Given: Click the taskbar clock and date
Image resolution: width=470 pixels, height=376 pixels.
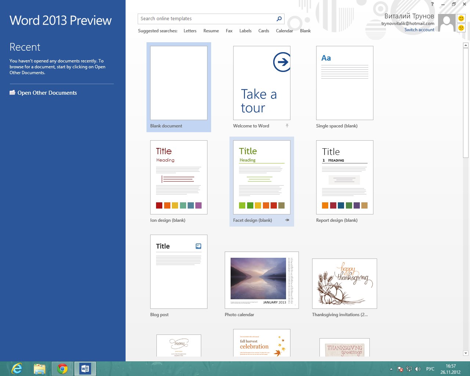Looking at the screenshot, I should 451,369.
